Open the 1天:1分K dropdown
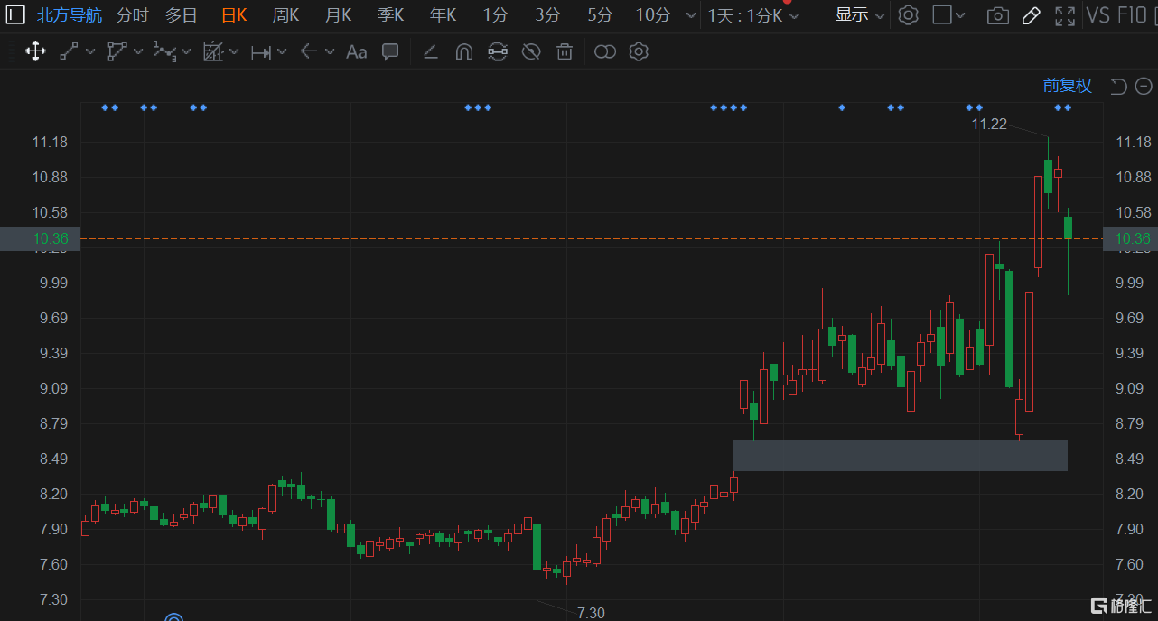The width and height of the screenshot is (1158, 621). [x=754, y=15]
